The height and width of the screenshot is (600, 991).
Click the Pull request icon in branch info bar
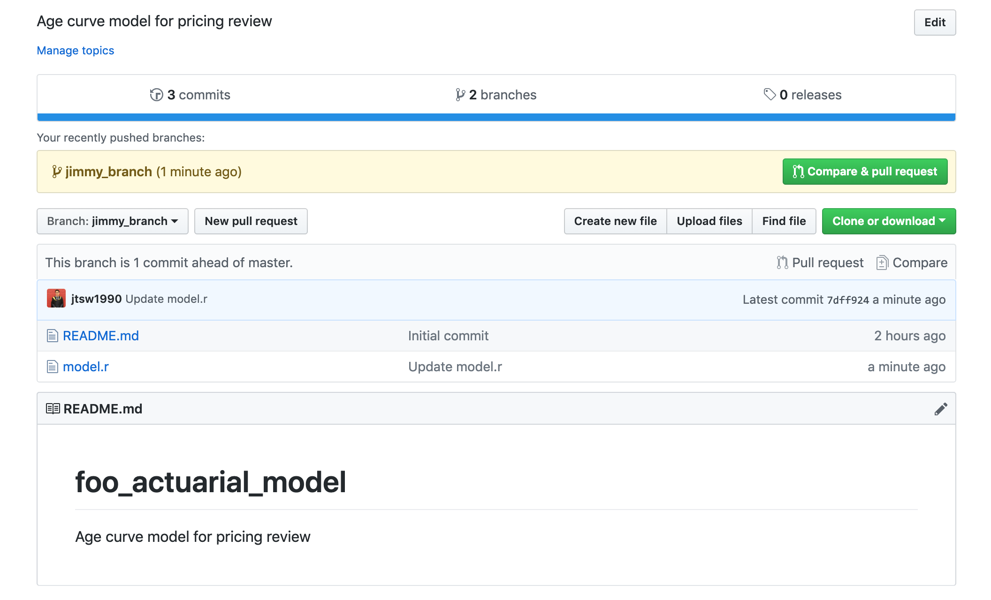782,262
